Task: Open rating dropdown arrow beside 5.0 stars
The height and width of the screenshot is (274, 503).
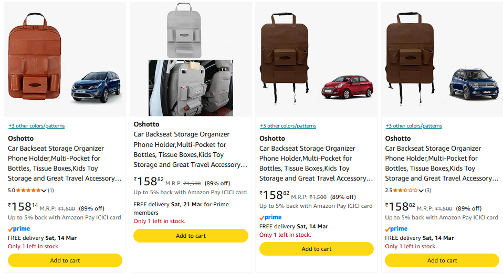Action: click(44, 190)
